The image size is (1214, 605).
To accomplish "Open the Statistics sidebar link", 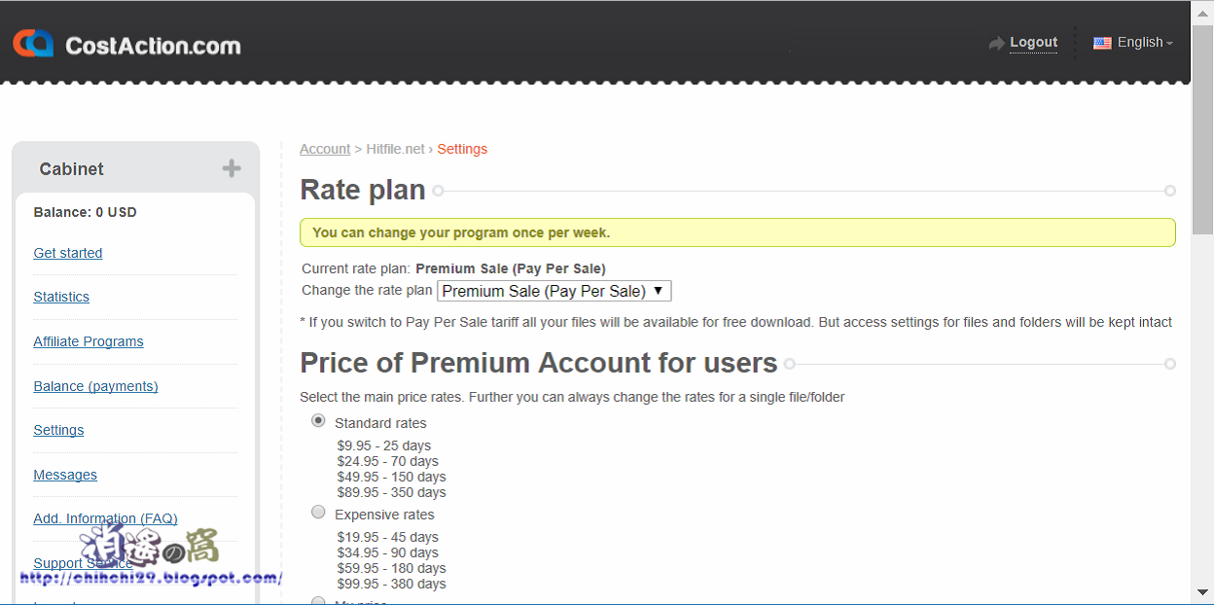I will [x=61, y=297].
